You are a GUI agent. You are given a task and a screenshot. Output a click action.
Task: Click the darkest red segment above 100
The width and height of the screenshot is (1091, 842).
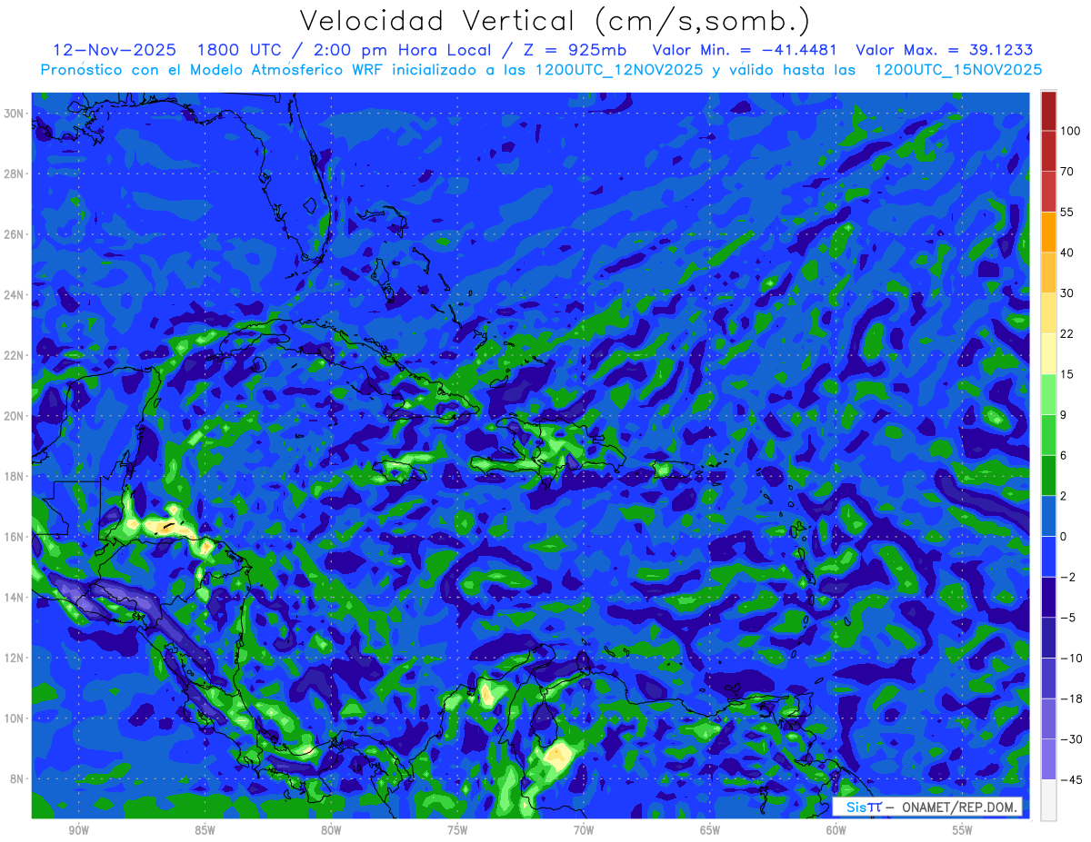pyautogui.click(x=1048, y=111)
